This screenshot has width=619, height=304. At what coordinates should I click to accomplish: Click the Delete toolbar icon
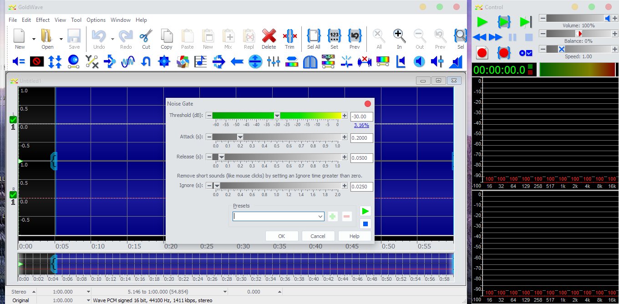[x=269, y=39]
